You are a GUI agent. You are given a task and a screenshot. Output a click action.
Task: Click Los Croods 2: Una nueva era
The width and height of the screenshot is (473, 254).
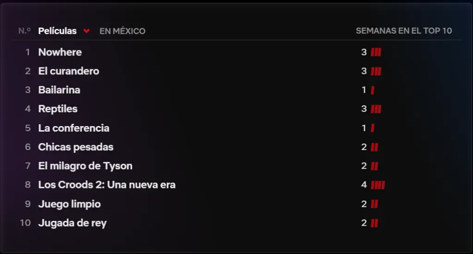107,185
